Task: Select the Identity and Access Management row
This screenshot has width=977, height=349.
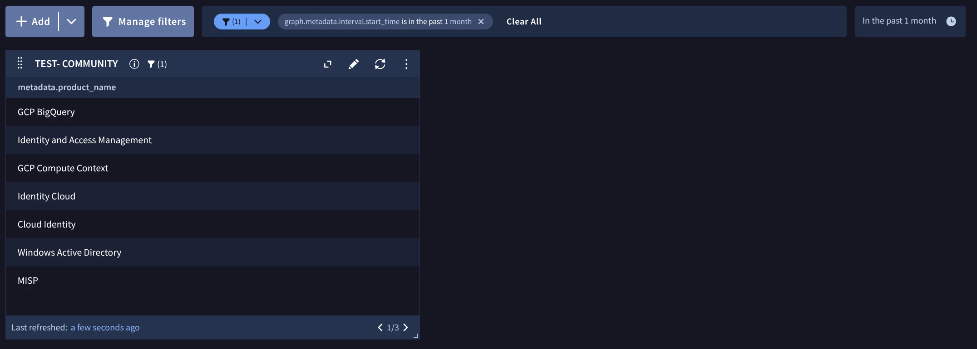Action: (212, 140)
